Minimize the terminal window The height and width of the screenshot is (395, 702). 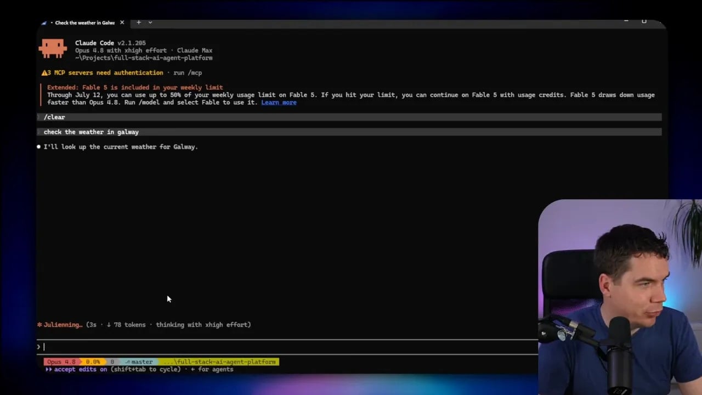[626, 21]
